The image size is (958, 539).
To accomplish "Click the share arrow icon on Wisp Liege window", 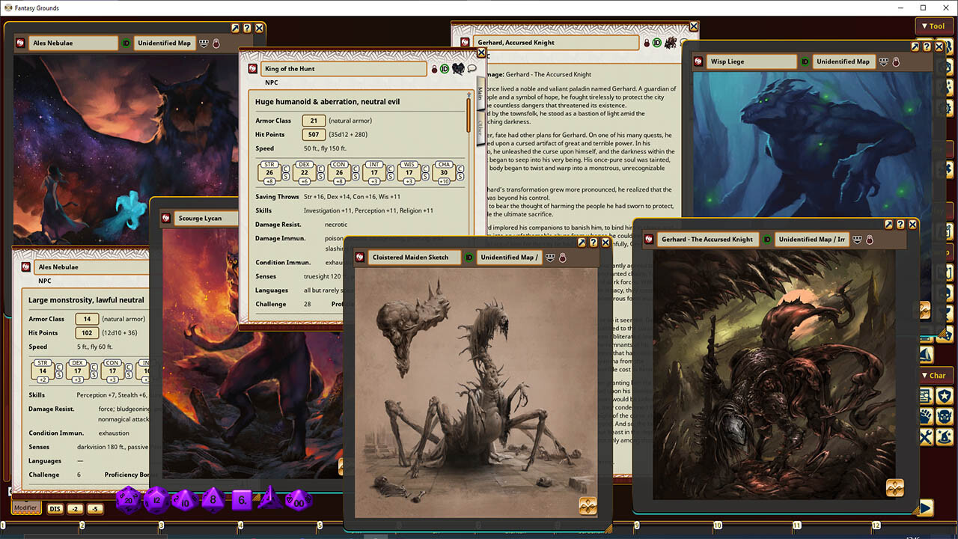I will pos(915,46).
